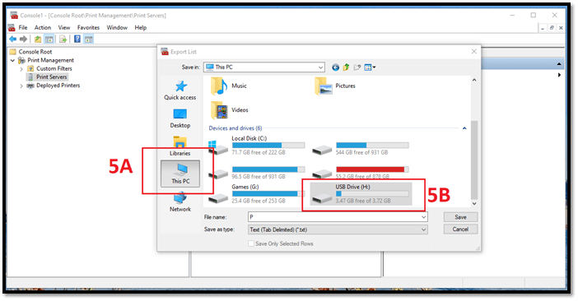This screenshot has height=301, width=578.
Task: Select Network in places bar
Action: pos(180,201)
